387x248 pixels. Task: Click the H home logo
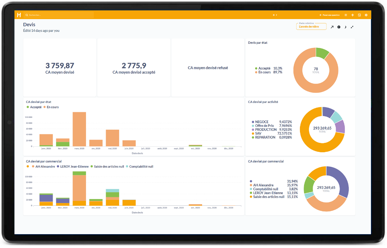click(19, 15)
